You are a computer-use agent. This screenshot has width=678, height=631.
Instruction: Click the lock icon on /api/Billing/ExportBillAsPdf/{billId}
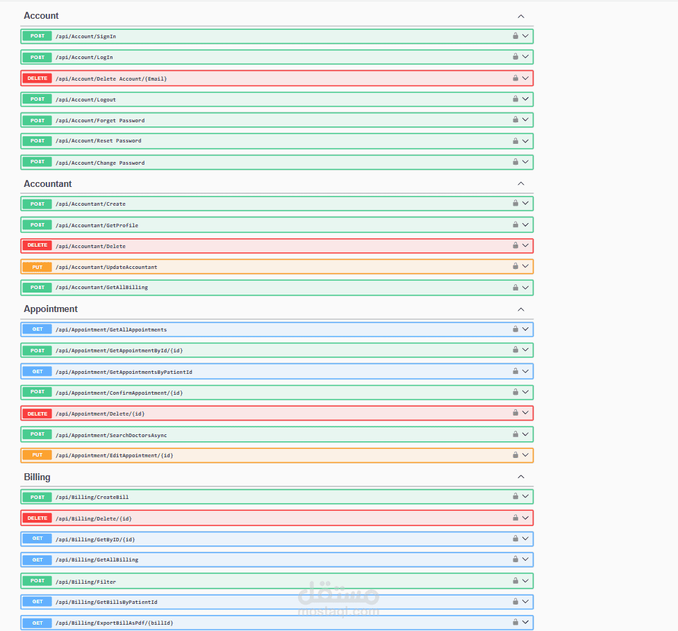coord(515,622)
